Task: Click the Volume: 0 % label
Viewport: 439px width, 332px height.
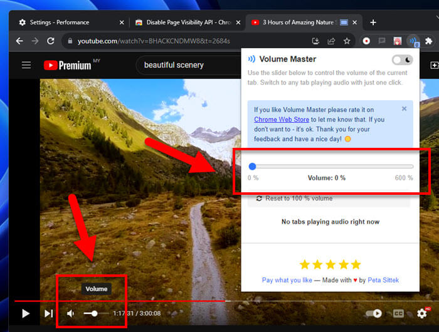Action: pos(327,178)
